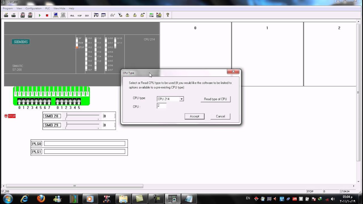Click the chart window icon beside state table

tap(104, 15)
